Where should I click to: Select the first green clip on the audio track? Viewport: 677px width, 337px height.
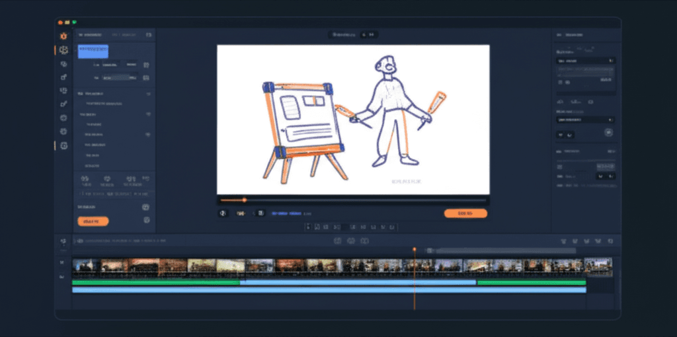tap(156, 283)
